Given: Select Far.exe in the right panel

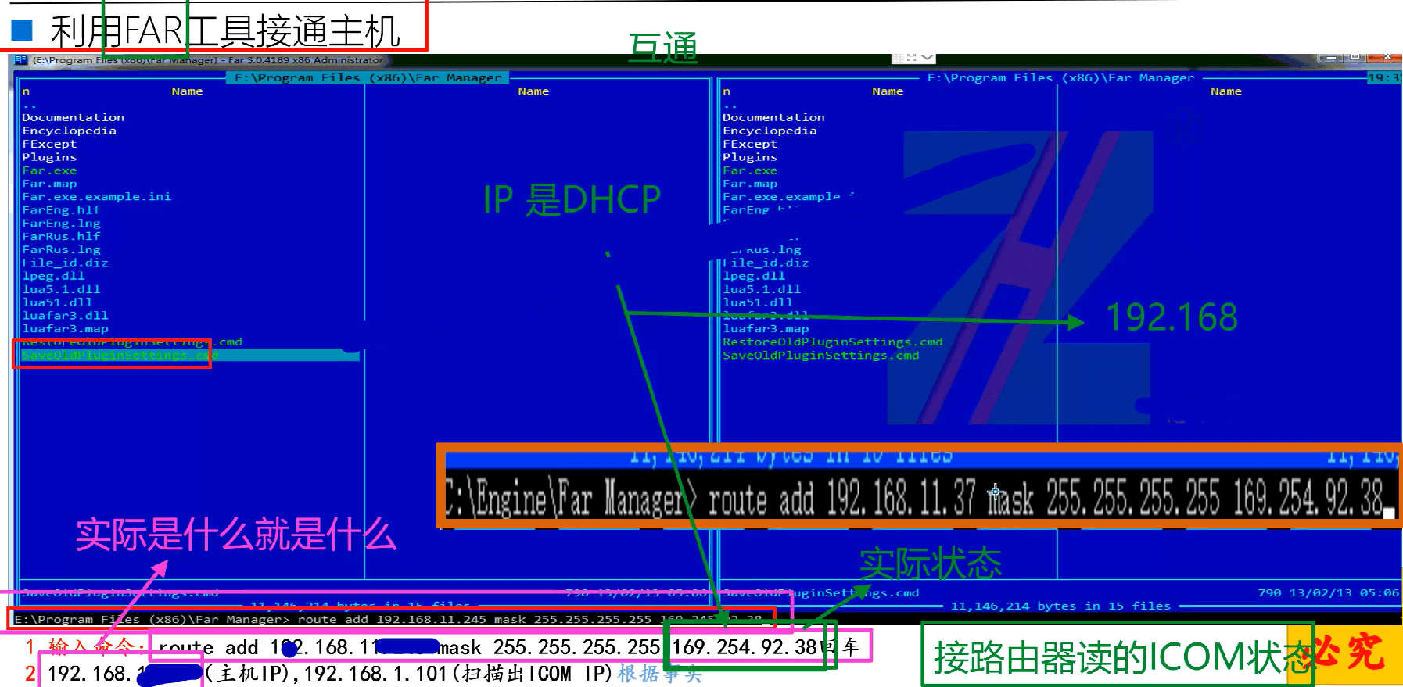Looking at the screenshot, I should coord(750,170).
